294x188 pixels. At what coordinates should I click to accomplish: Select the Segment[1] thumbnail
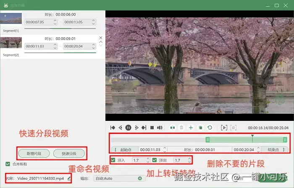11,18
